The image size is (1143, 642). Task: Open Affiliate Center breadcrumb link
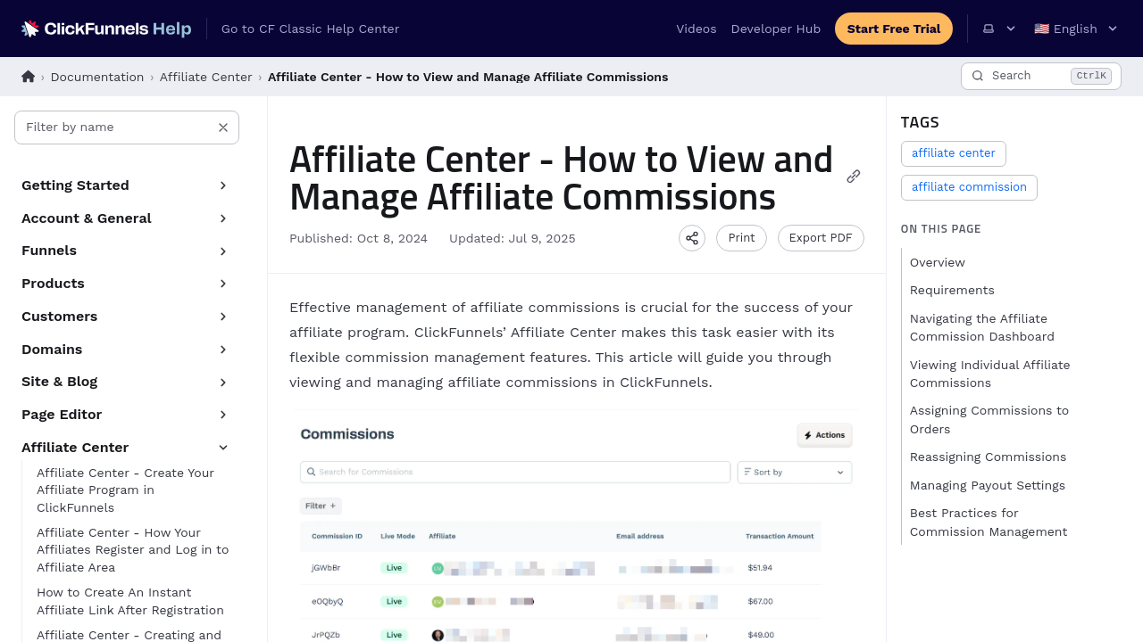206,77
